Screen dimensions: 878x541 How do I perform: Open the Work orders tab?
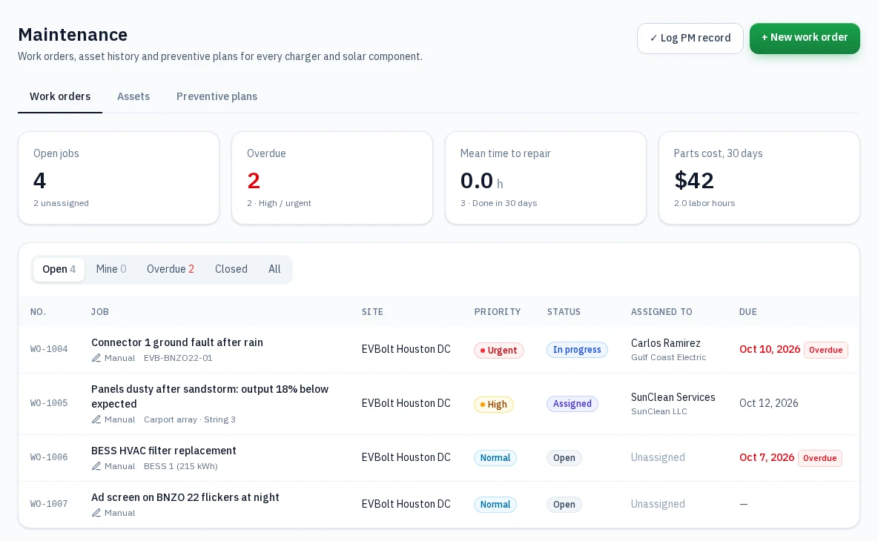tap(60, 96)
